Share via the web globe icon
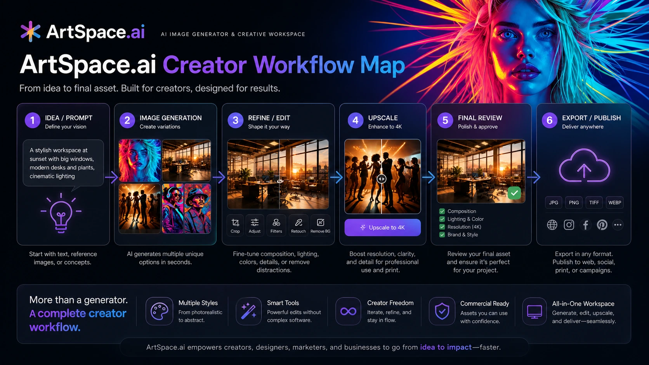 pyautogui.click(x=552, y=225)
